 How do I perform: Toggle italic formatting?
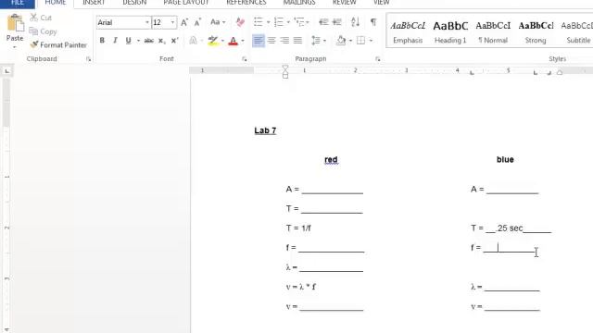pyautogui.click(x=115, y=41)
